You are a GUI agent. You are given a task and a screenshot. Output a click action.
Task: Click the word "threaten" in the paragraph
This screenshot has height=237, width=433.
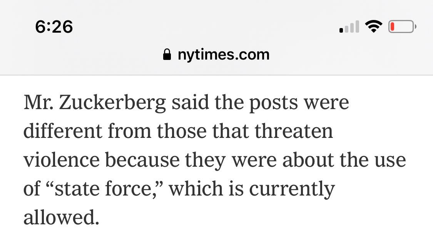point(295,131)
